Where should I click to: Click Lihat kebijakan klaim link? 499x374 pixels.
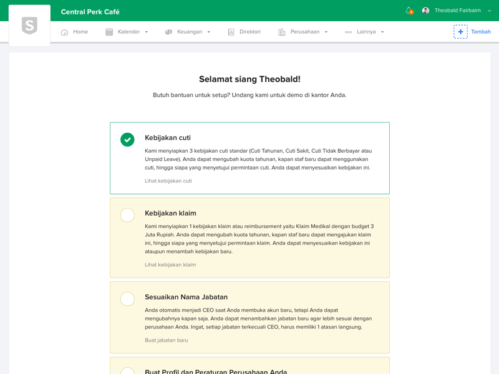[x=170, y=265]
